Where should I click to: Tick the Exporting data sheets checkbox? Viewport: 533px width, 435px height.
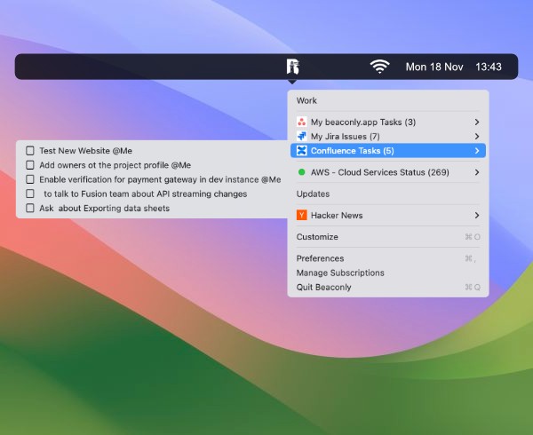click(30, 208)
